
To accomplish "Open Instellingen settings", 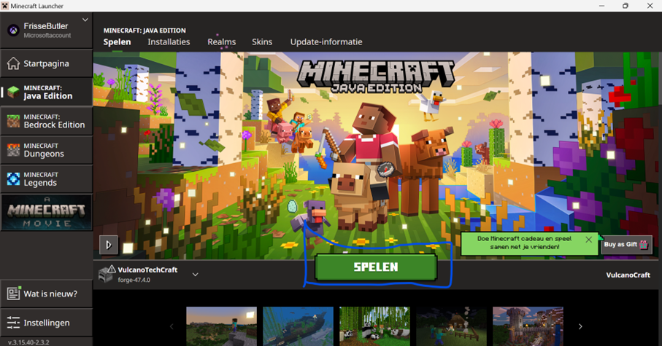I will click(x=47, y=323).
